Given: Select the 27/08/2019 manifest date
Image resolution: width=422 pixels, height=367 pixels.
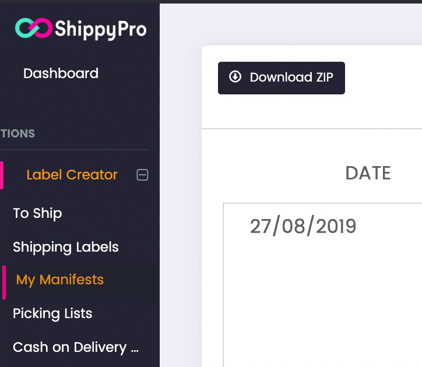Looking at the screenshot, I should tap(303, 226).
